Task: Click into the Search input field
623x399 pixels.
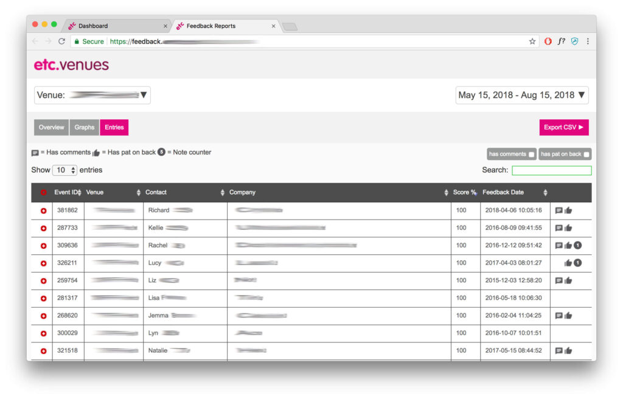Action: 551,170
